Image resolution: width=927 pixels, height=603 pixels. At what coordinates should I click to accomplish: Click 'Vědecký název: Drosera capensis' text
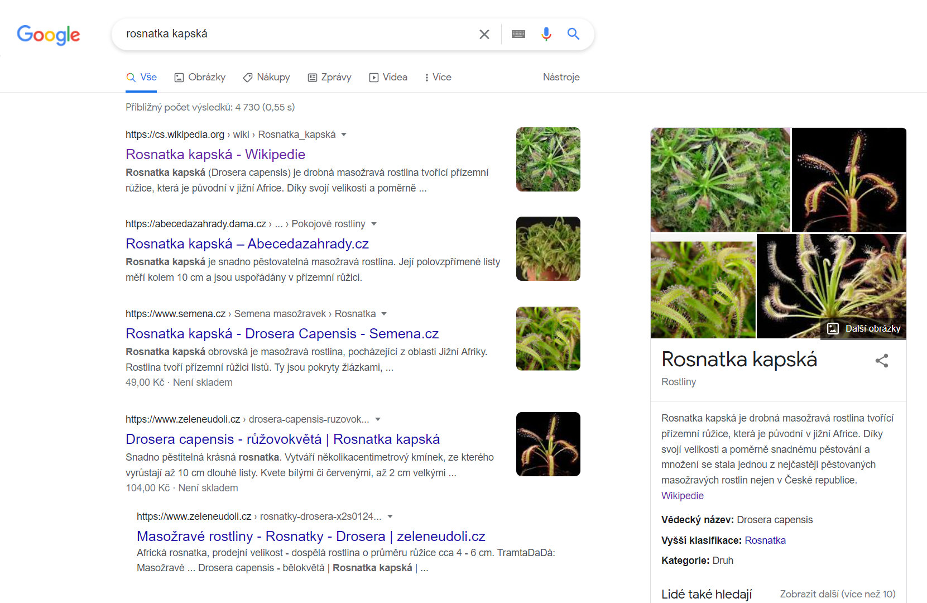[737, 520]
